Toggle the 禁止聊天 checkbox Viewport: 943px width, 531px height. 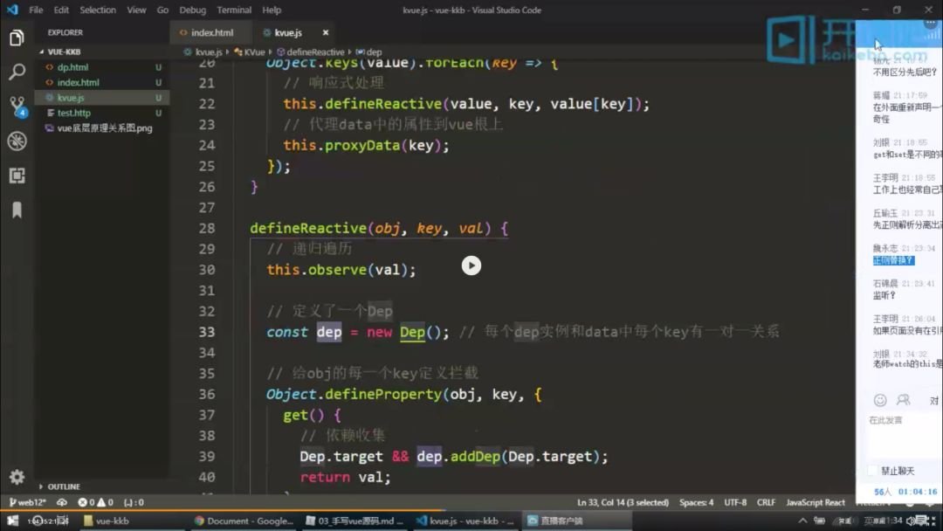coord(872,470)
